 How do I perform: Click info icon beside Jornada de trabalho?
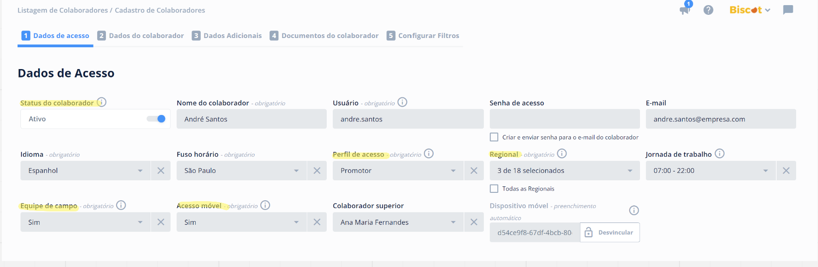(x=719, y=153)
